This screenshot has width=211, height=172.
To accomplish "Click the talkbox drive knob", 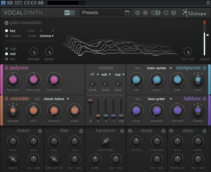I will [136, 111].
